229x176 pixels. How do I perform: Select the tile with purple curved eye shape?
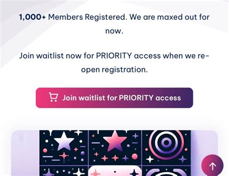pyautogui.click(x=166, y=171)
